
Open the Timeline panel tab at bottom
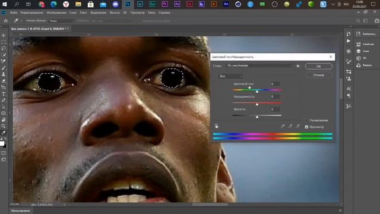[21, 211]
